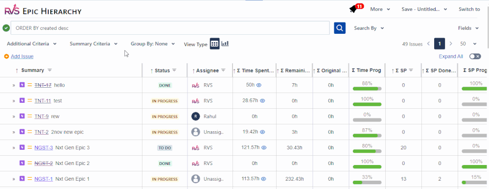Expand the NGST-3 Nxt Gen Epic 3 row

14,147
